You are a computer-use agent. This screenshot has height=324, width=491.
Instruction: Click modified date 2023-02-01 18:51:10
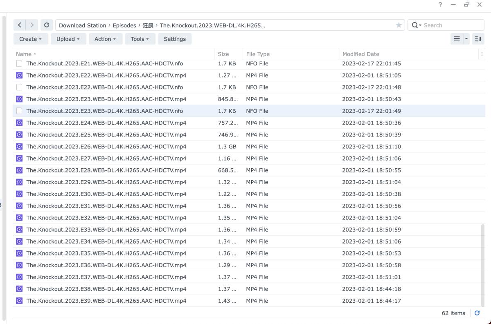coord(372,146)
